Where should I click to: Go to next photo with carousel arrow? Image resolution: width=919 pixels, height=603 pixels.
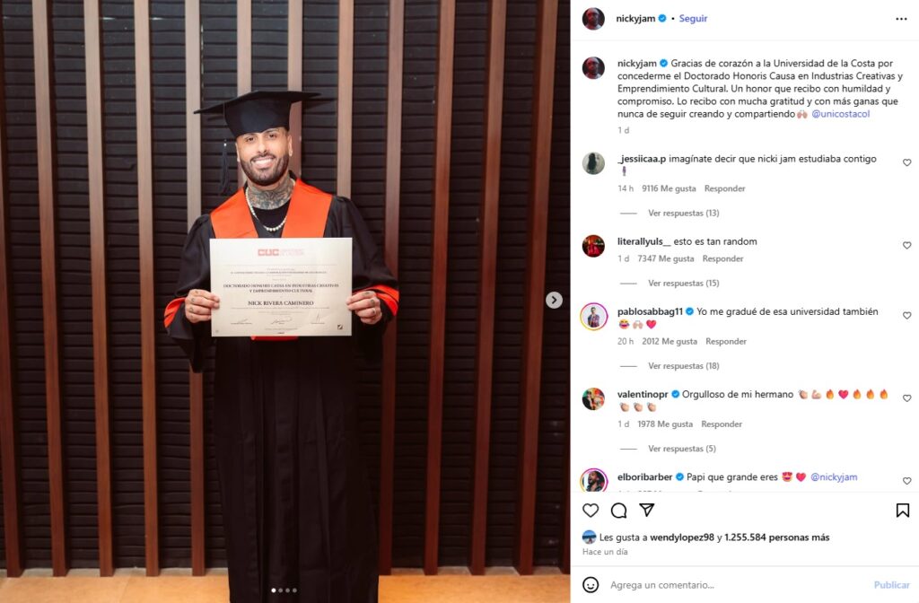pos(554,300)
